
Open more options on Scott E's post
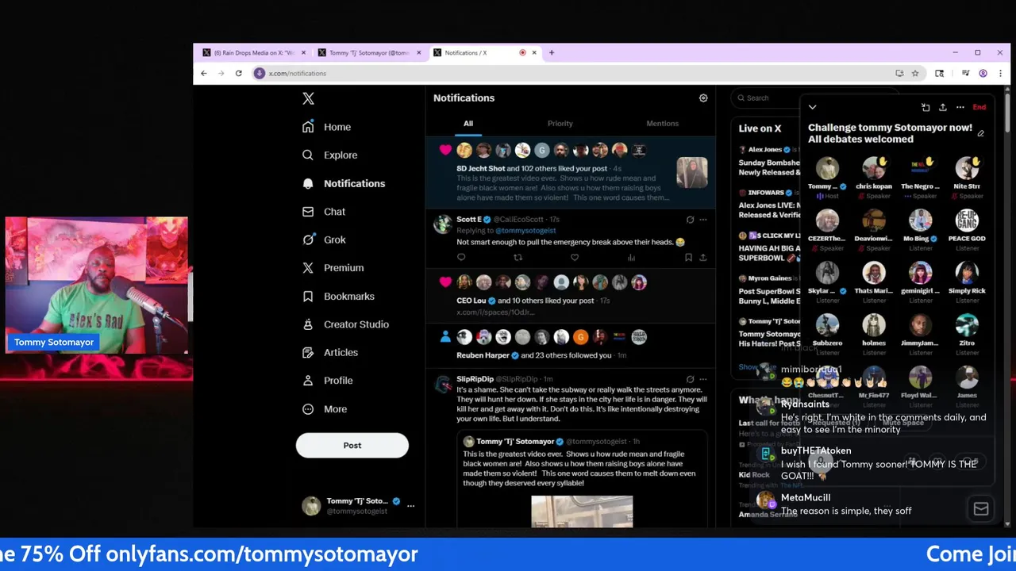(703, 220)
